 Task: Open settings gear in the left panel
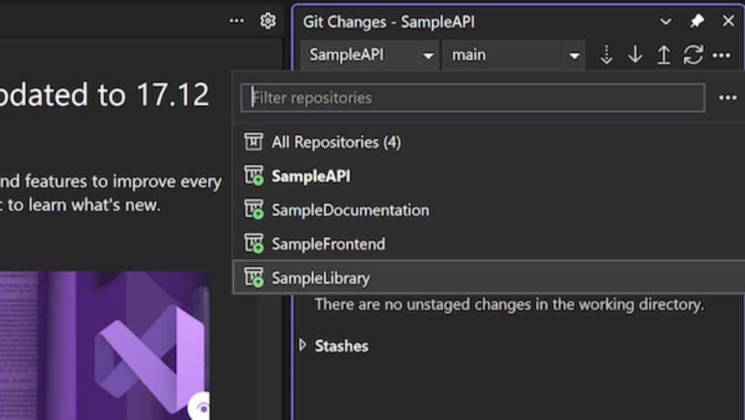pos(268,21)
